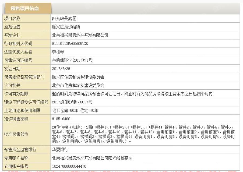Screen dimensions: 243x172
Task: Click the approved sale area 9185.6400
Action: point(61,119)
